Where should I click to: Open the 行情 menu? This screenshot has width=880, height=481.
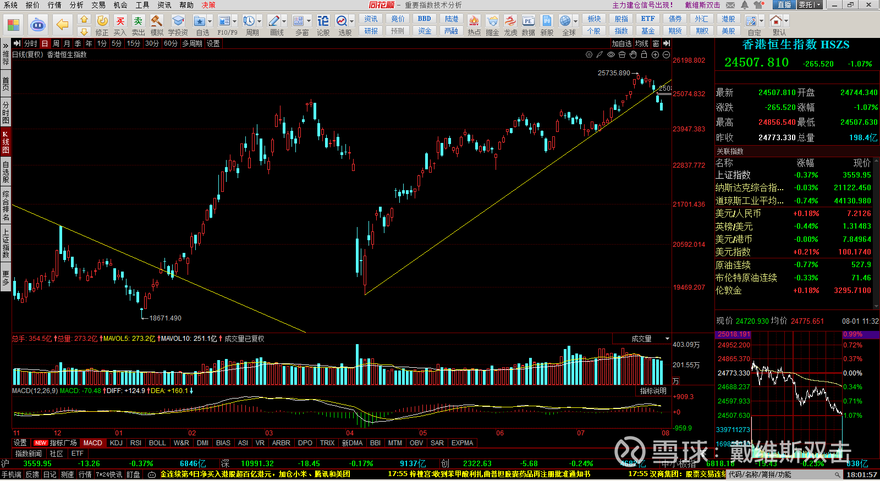[54, 5]
